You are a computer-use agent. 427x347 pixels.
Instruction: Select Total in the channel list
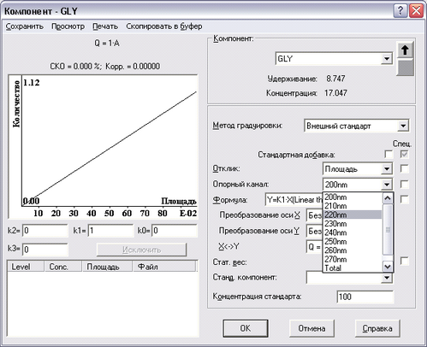pyautogui.click(x=353, y=268)
